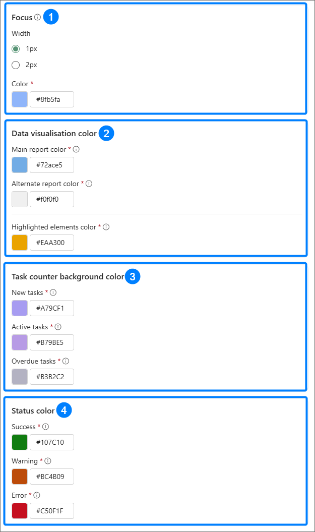The height and width of the screenshot is (532, 315).
Task: Click info icon next to Warning
Action: tap(48, 461)
